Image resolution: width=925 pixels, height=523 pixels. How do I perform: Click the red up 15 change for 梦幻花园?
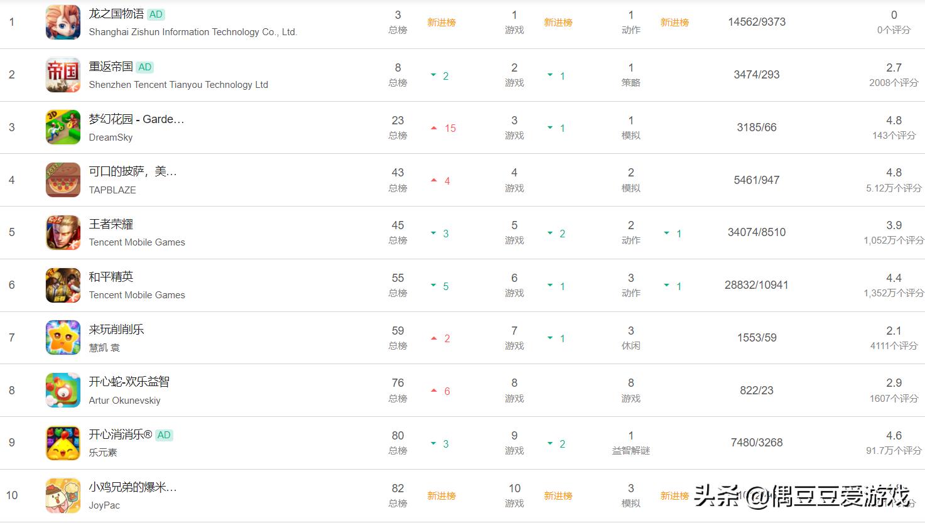tap(444, 128)
